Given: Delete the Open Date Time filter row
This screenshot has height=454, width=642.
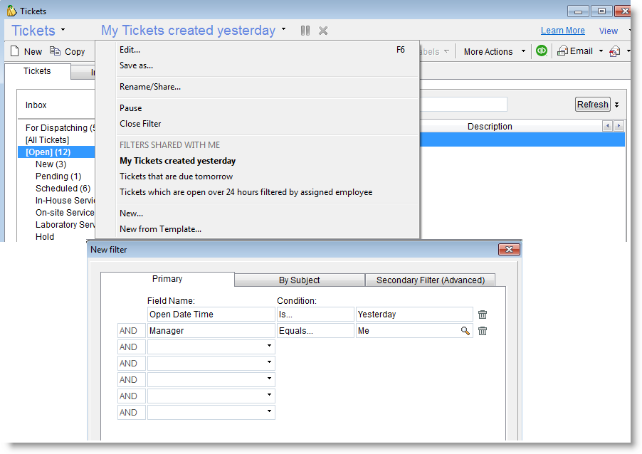Looking at the screenshot, I should pyautogui.click(x=483, y=315).
